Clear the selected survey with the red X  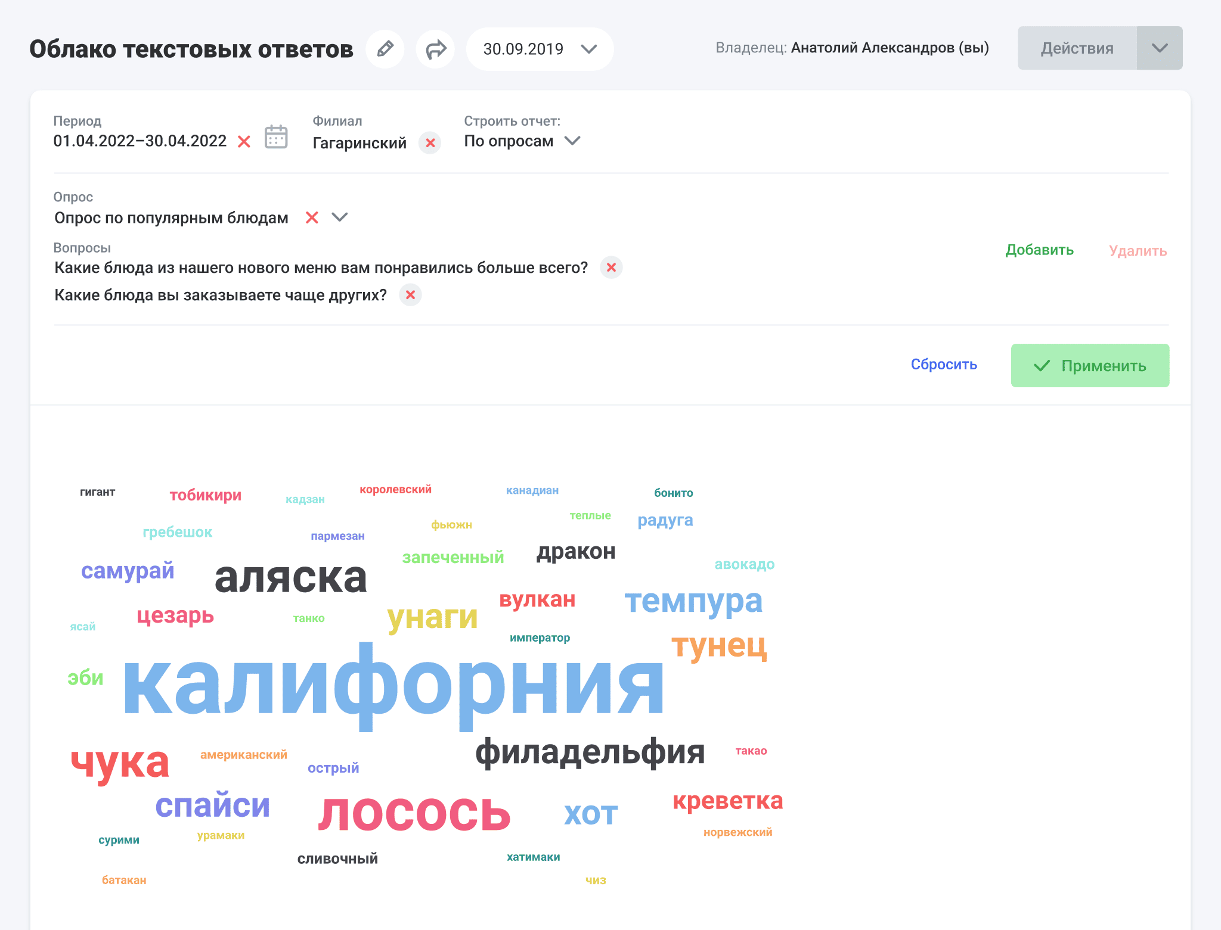pyautogui.click(x=312, y=217)
